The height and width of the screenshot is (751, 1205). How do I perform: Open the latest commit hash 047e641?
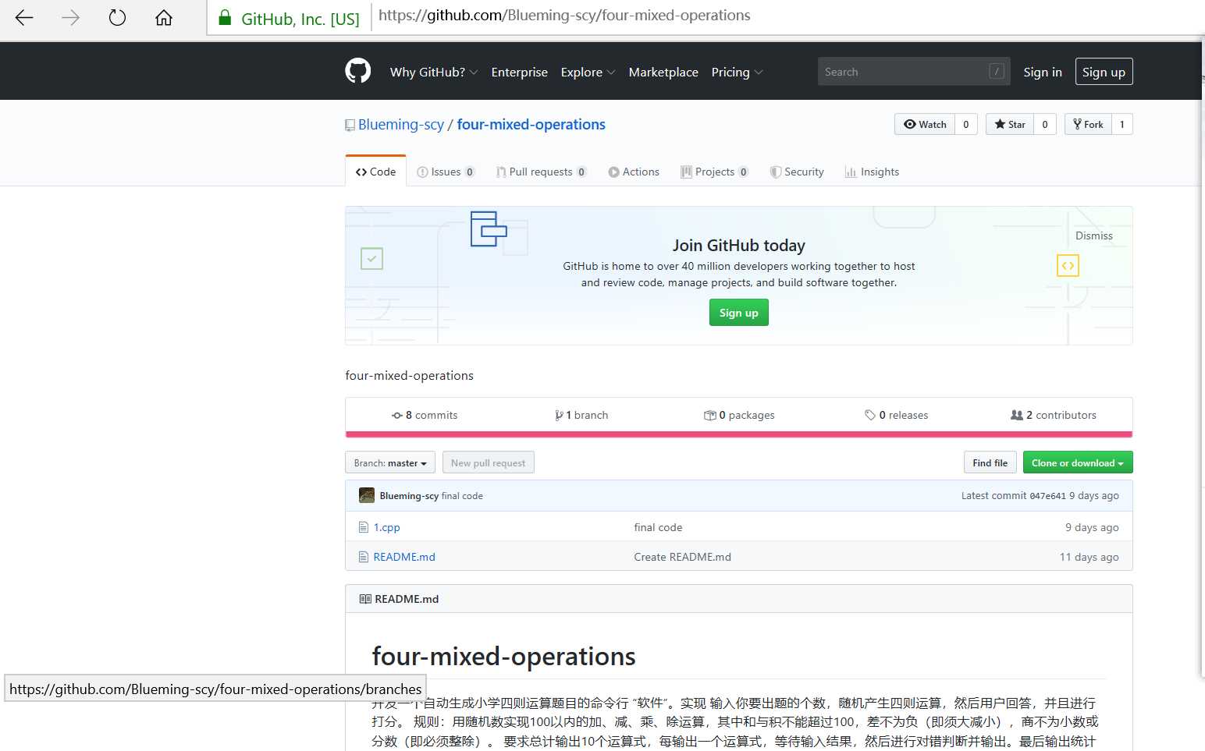1047,496
